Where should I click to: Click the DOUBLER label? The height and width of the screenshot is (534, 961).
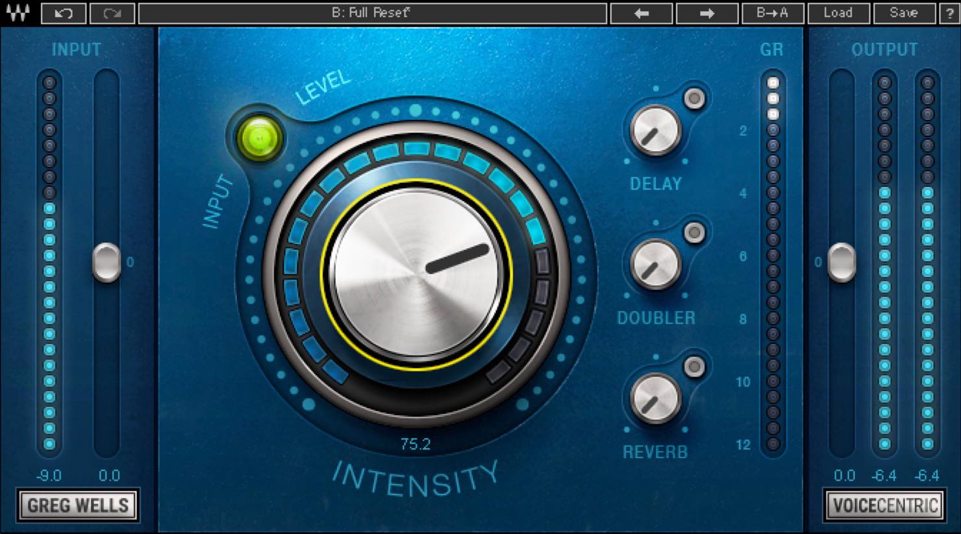[x=656, y=318]
